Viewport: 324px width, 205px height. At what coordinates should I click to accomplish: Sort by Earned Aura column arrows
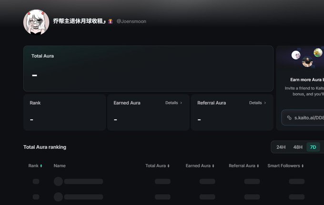[x=213, y=166]
